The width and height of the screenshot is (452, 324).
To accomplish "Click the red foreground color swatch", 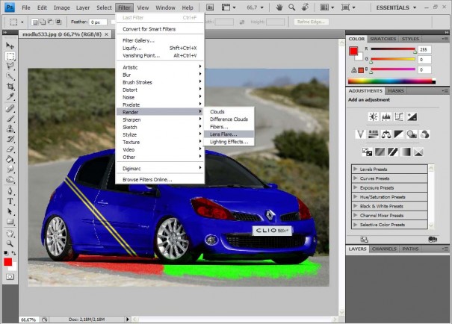I will point(7,262).
